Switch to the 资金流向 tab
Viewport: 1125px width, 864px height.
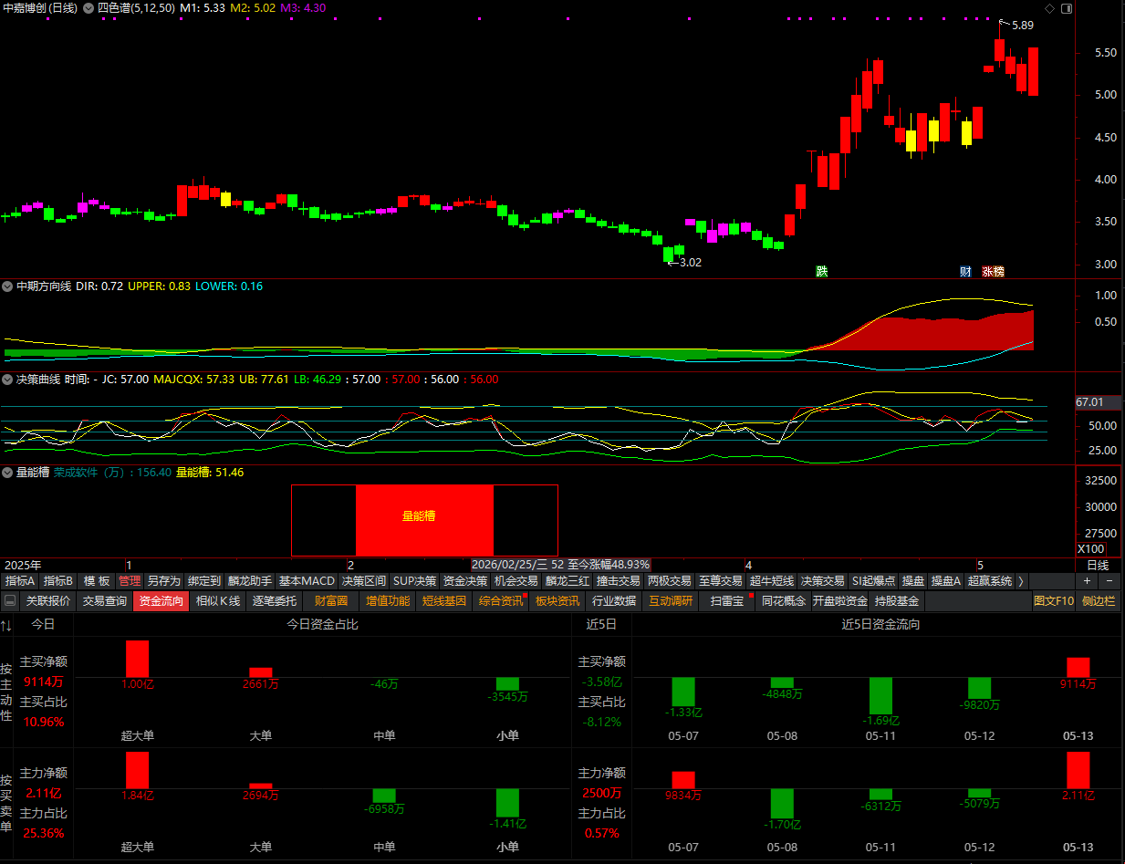[161, 601]
